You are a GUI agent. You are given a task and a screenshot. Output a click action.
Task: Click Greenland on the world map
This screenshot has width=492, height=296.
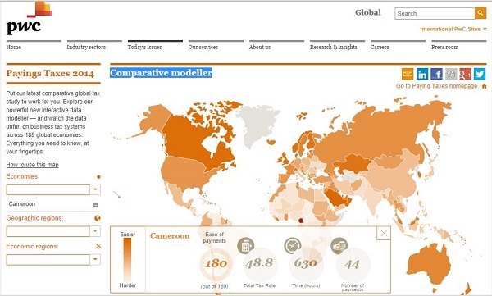256,124
